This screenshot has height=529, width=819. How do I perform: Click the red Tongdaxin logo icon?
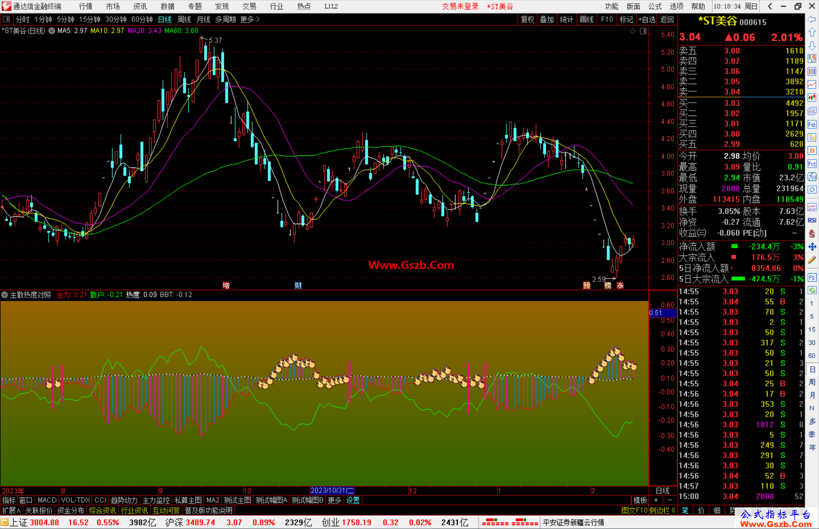(x=6, y=6)
